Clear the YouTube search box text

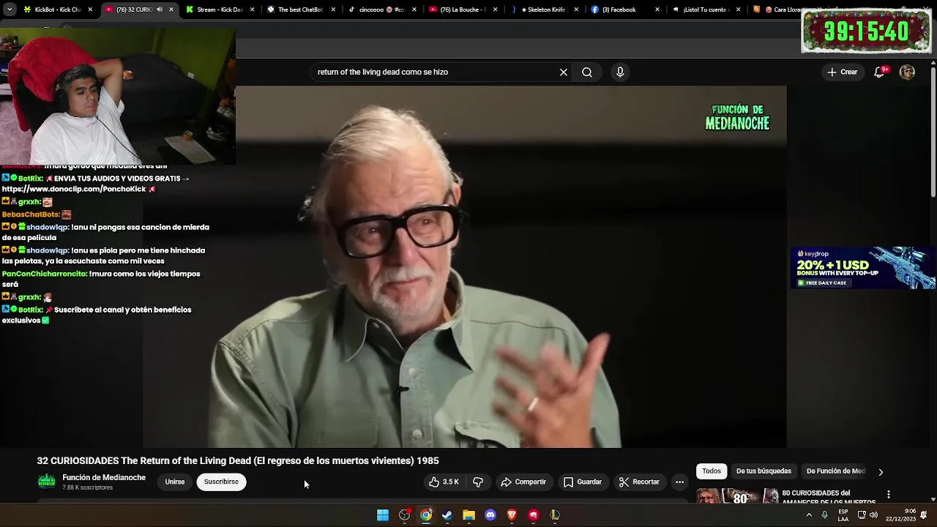tap(564, 72)
